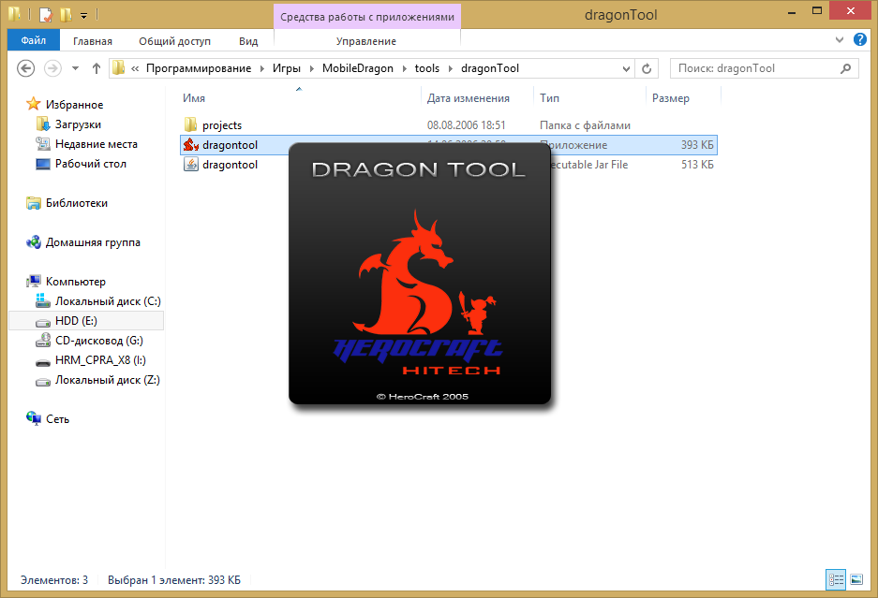The width and height of the screenshot is (878, 598).
Task: Open Библиотеки in navigation pane
Action: coord(76,203)
